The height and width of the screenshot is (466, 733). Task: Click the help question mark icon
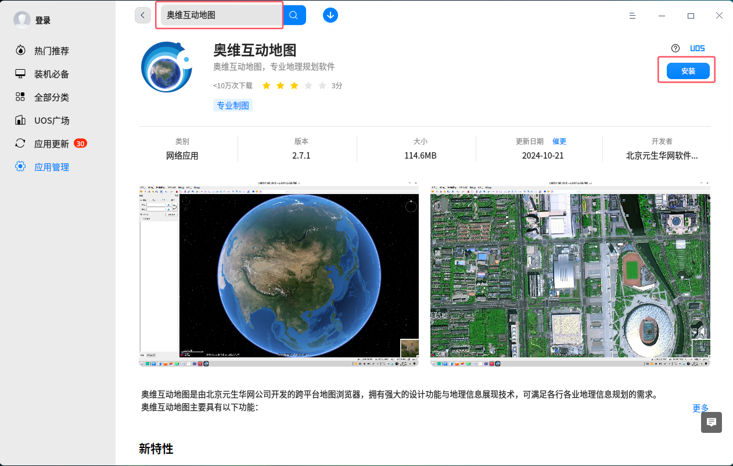(x=675, y=48)
